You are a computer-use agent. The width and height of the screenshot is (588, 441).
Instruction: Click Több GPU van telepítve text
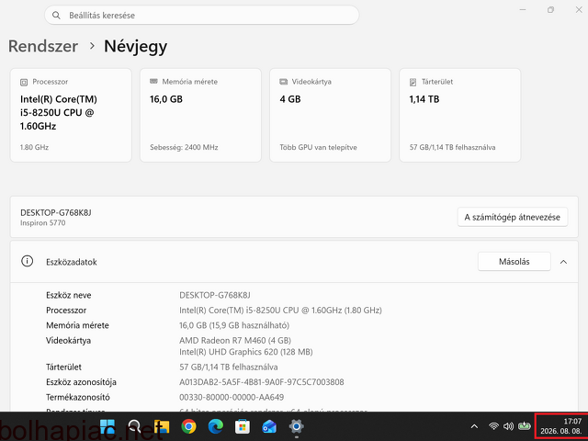point(319,147)
